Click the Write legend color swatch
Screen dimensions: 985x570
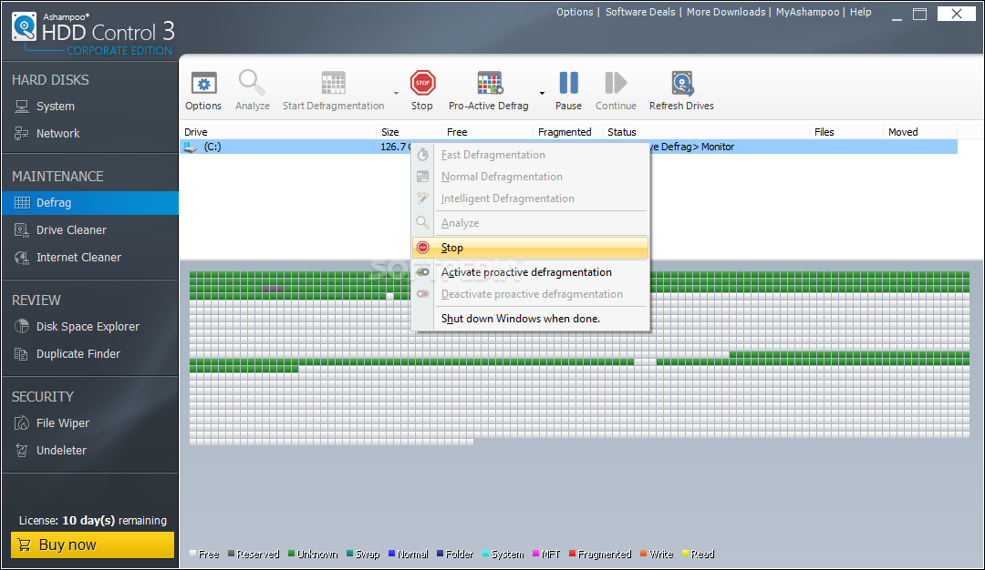pos(644,554)
